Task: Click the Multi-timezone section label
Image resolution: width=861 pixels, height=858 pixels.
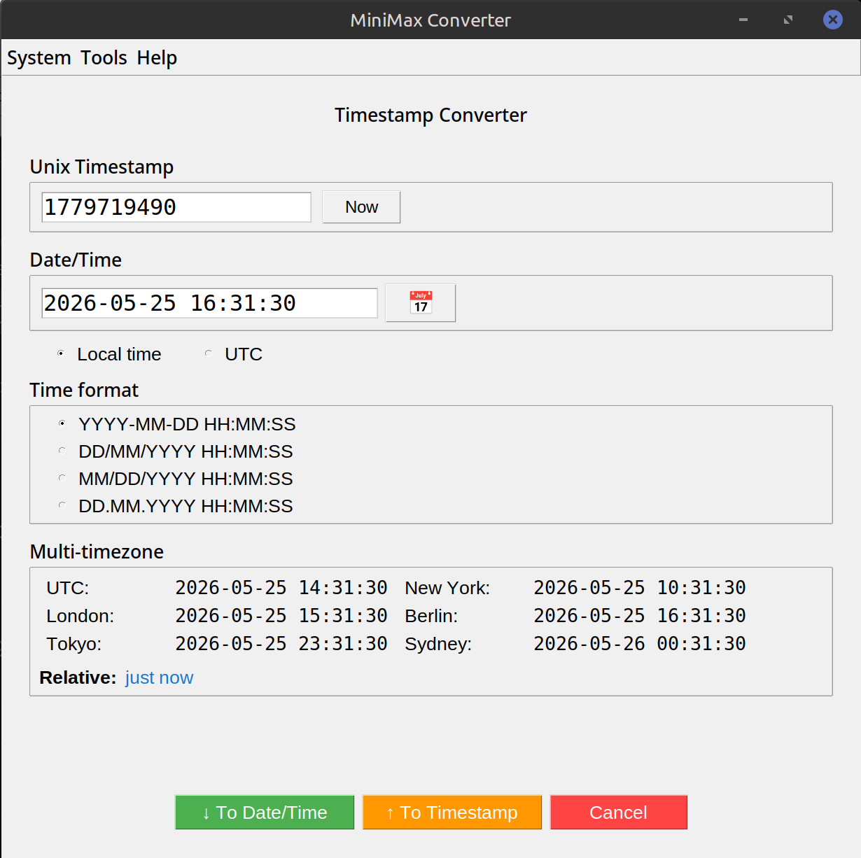Action: tap(97, 552)
